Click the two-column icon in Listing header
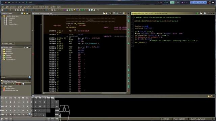The height and width of the screenshot is (121, 216). click(x=116, y=13)
